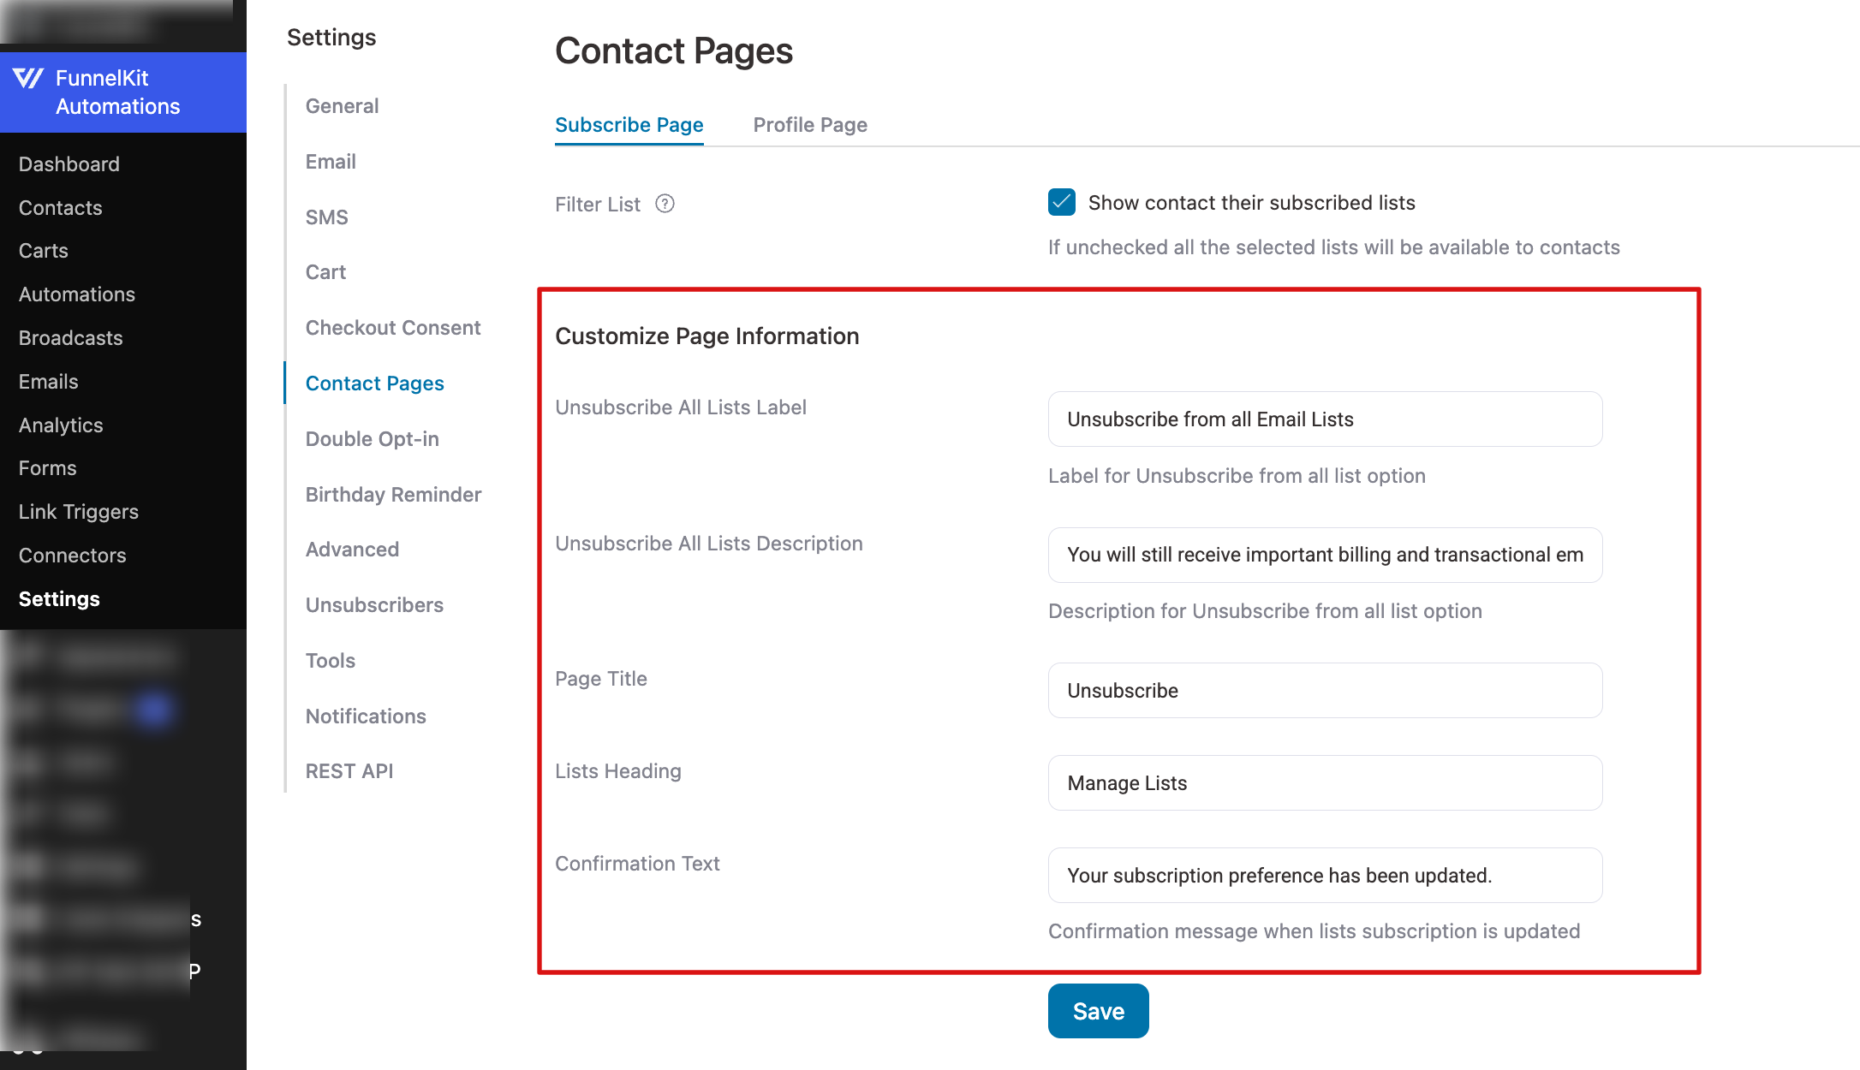Open General settings section
The image size is (1860, 1070).
click(342, 105)
